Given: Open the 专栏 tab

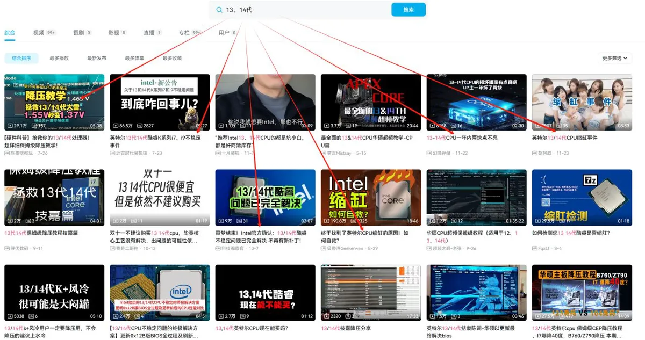Looking at the screenshot, I should coord(184,33).
